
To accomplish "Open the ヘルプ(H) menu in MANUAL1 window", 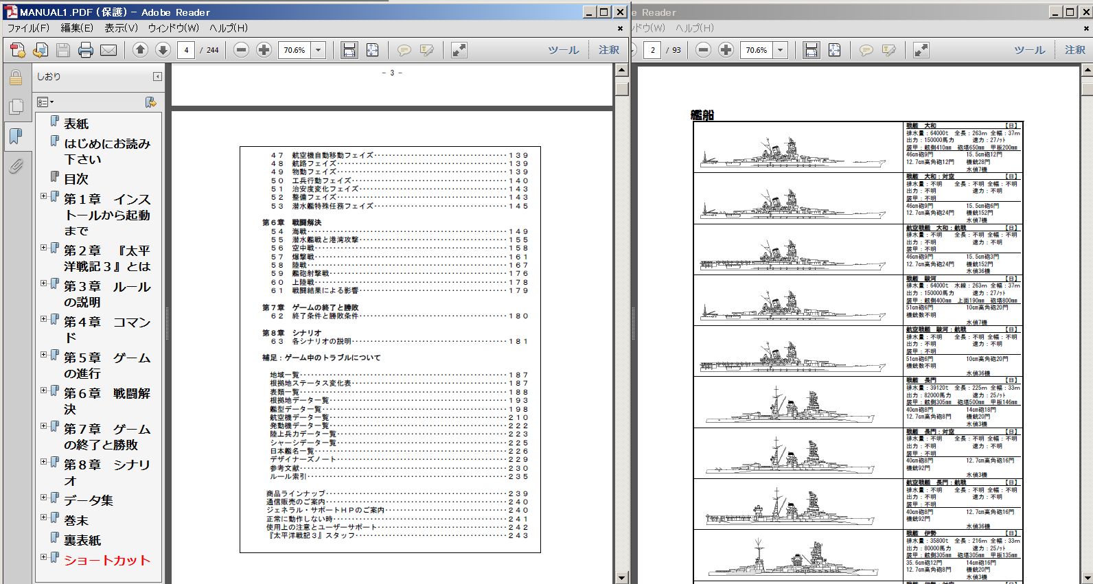I will point(229,28).
